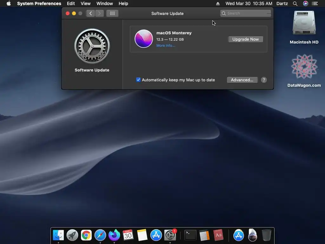This screenshot has height=244, width=325.
Task: Open Launchpad rocket from the Dock
Action: (x=72, y=235)
